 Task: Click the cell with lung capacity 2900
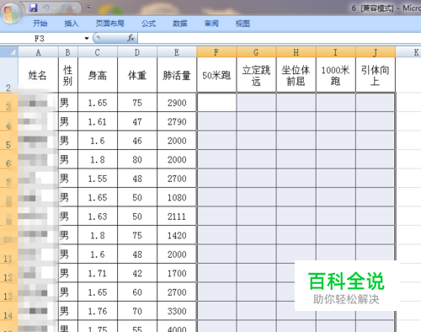coord(177,103)
